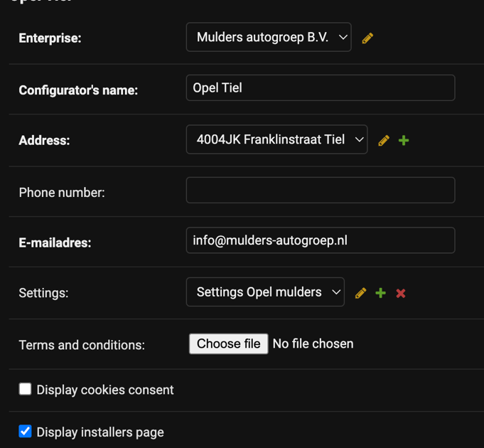Delete selected Settings with red X icon
Screen dimensions: 484x448
pos(401,293)
